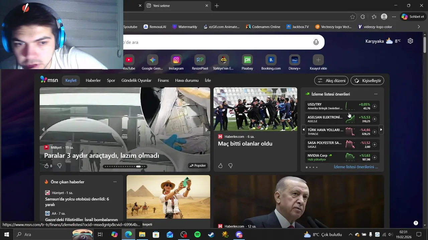Open the ResizePixel quick link

coord(200,63)
